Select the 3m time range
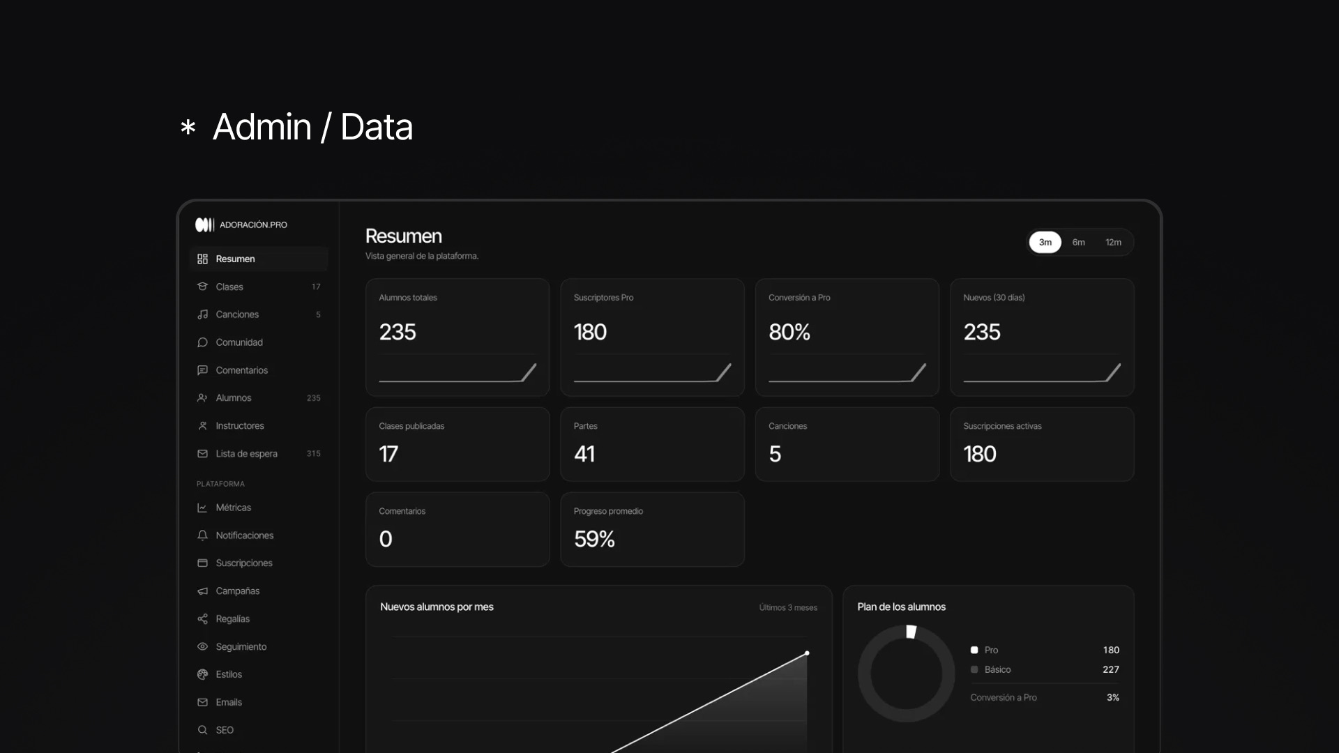The image size is (1339, 753). pyautogui.click(x=1045, y=242)
